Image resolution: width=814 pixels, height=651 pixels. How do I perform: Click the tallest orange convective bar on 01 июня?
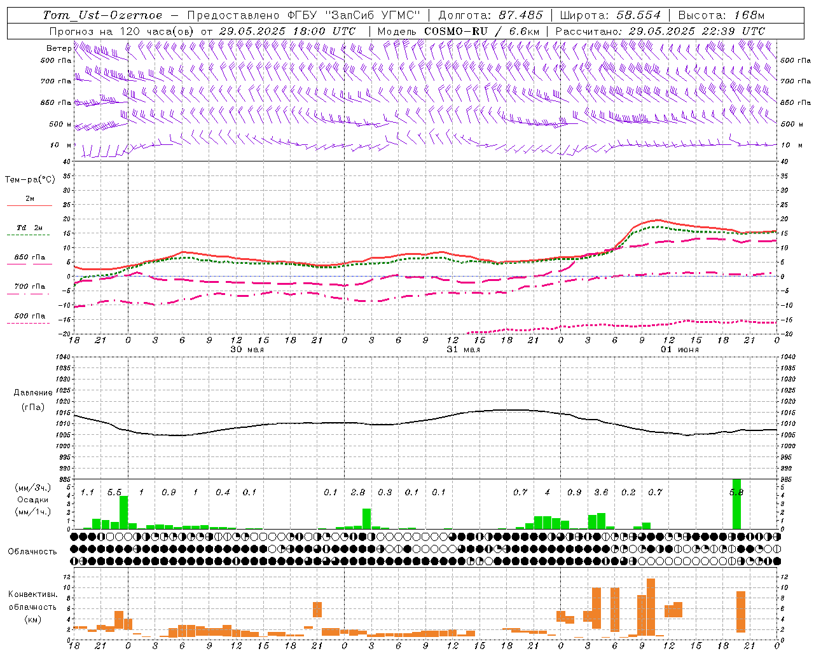[651, 606]
